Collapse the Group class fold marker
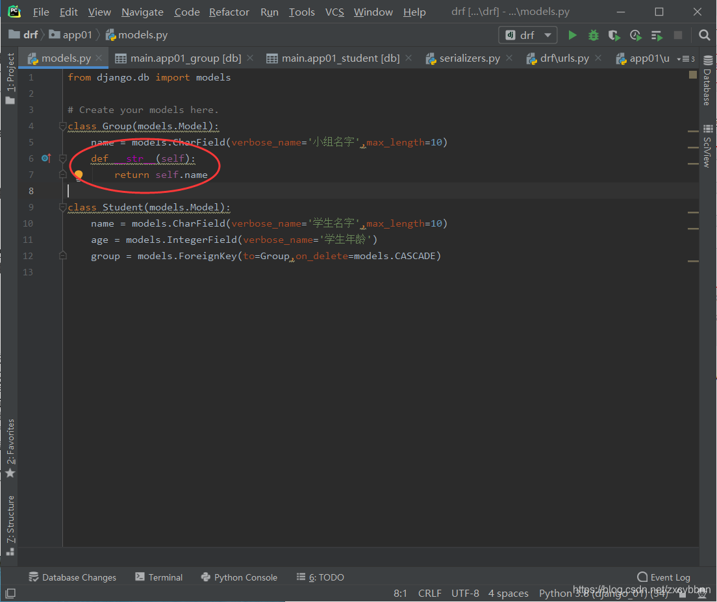This screenshot has width=717, height=602. coord(62,126)
